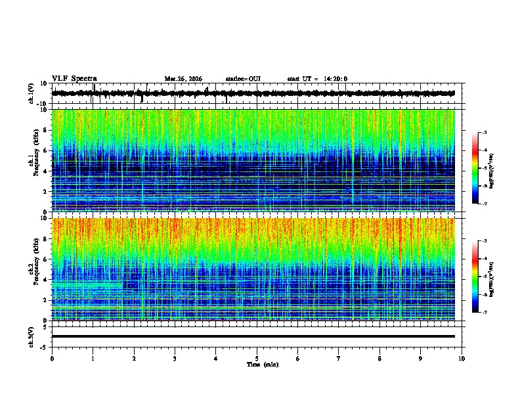
Task: Click the 5 tick on ch.3(V) axis
Action: click(46, 327)
